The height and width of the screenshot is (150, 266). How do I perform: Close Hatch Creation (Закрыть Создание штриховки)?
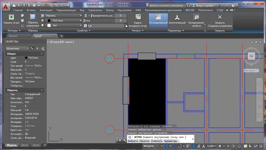220,20
